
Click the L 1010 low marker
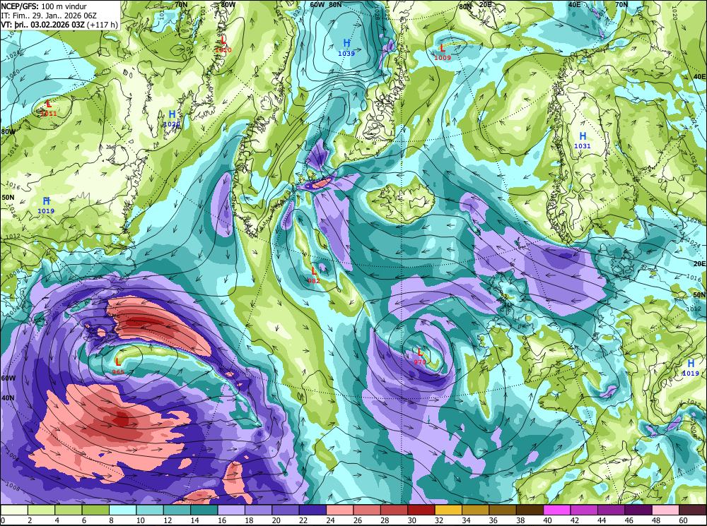pos(223,44)
